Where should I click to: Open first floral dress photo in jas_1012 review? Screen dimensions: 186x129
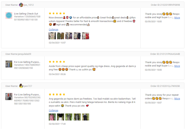click(x=52, y=36)
